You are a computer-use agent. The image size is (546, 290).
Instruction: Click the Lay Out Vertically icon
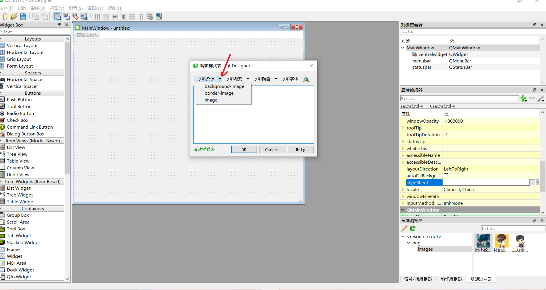coord(106,17)
